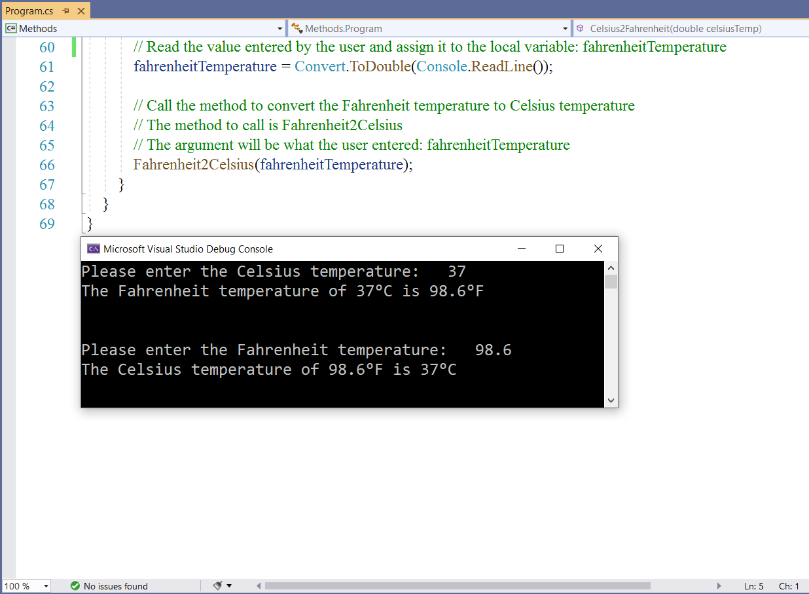Click the green checkmark health icon
This screenshot has width=809, height=594.
click(75, 586)
